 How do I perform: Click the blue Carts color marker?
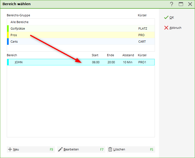tap(8, 42)
